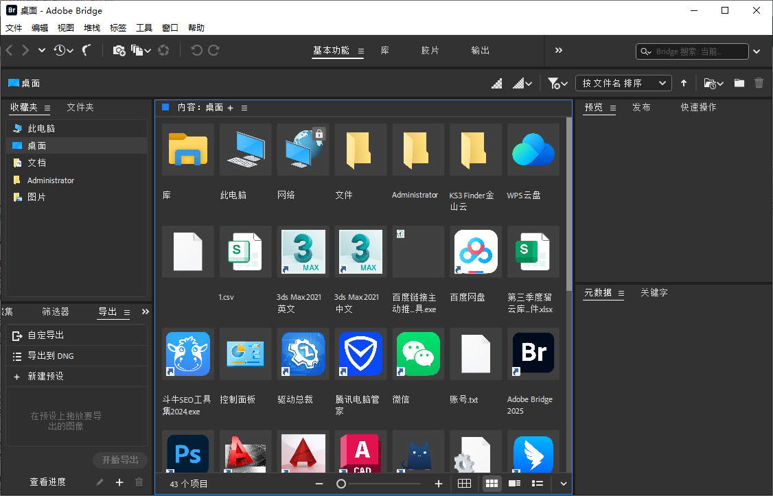Switch to the 筛选器 tab
Screen dimensions: 773x496
56,311
